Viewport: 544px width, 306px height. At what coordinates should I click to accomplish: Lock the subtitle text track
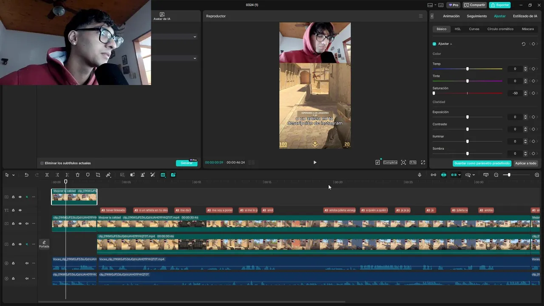(x=13, y=210)
